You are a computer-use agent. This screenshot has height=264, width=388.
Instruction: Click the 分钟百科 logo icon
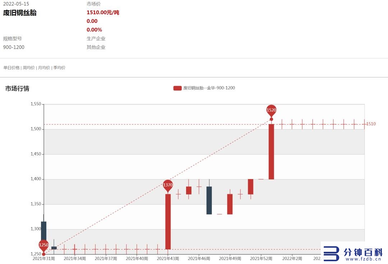pyautogui.click(x=331, y=253)
